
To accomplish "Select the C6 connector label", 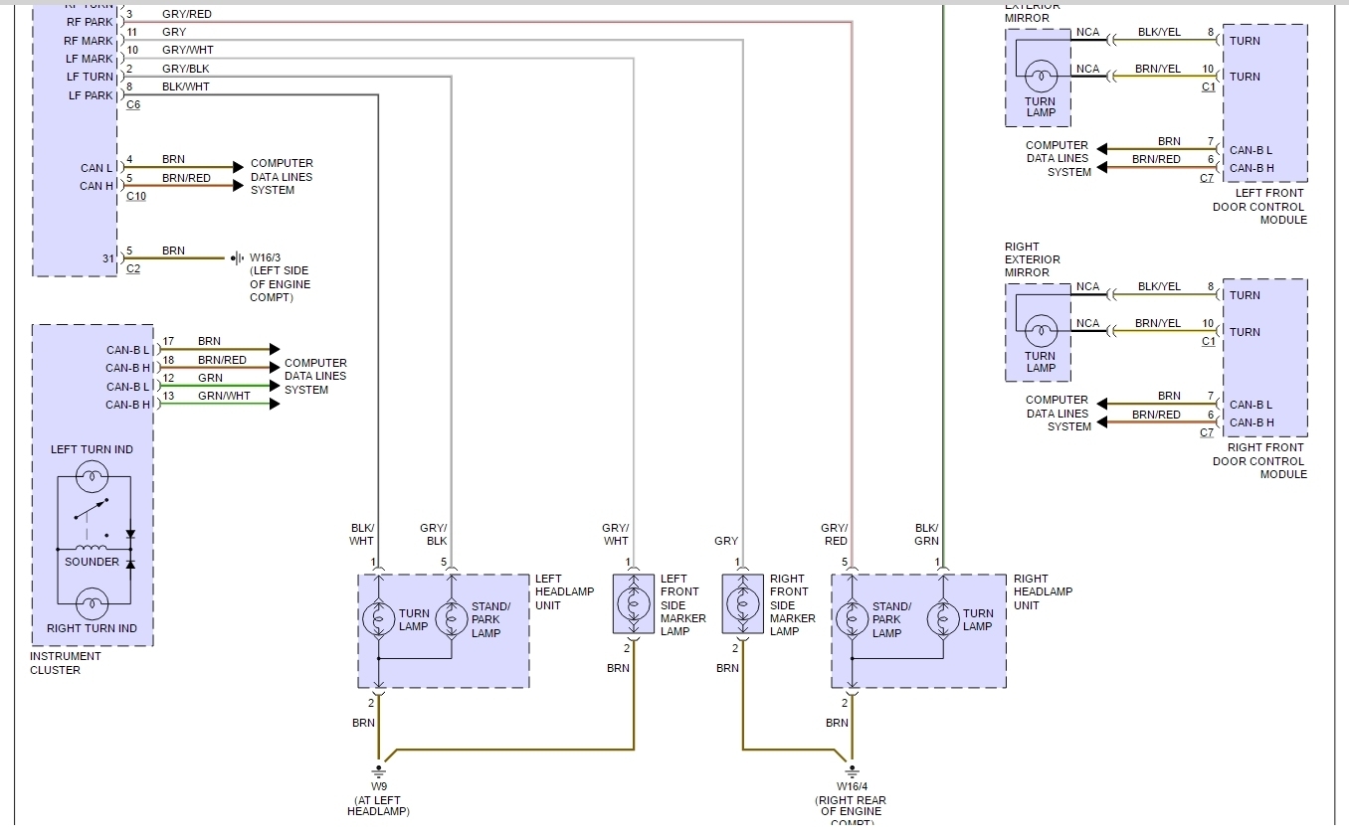I will 133,105.
